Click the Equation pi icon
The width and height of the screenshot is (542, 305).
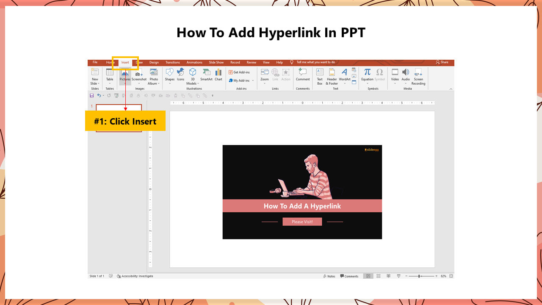[x=367, y=72]
